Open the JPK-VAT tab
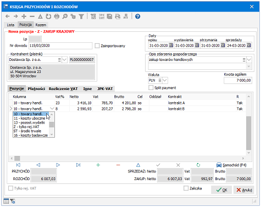The height and width of the screenshot is (207, 261). pyautogui.click(x=105, y=89)
